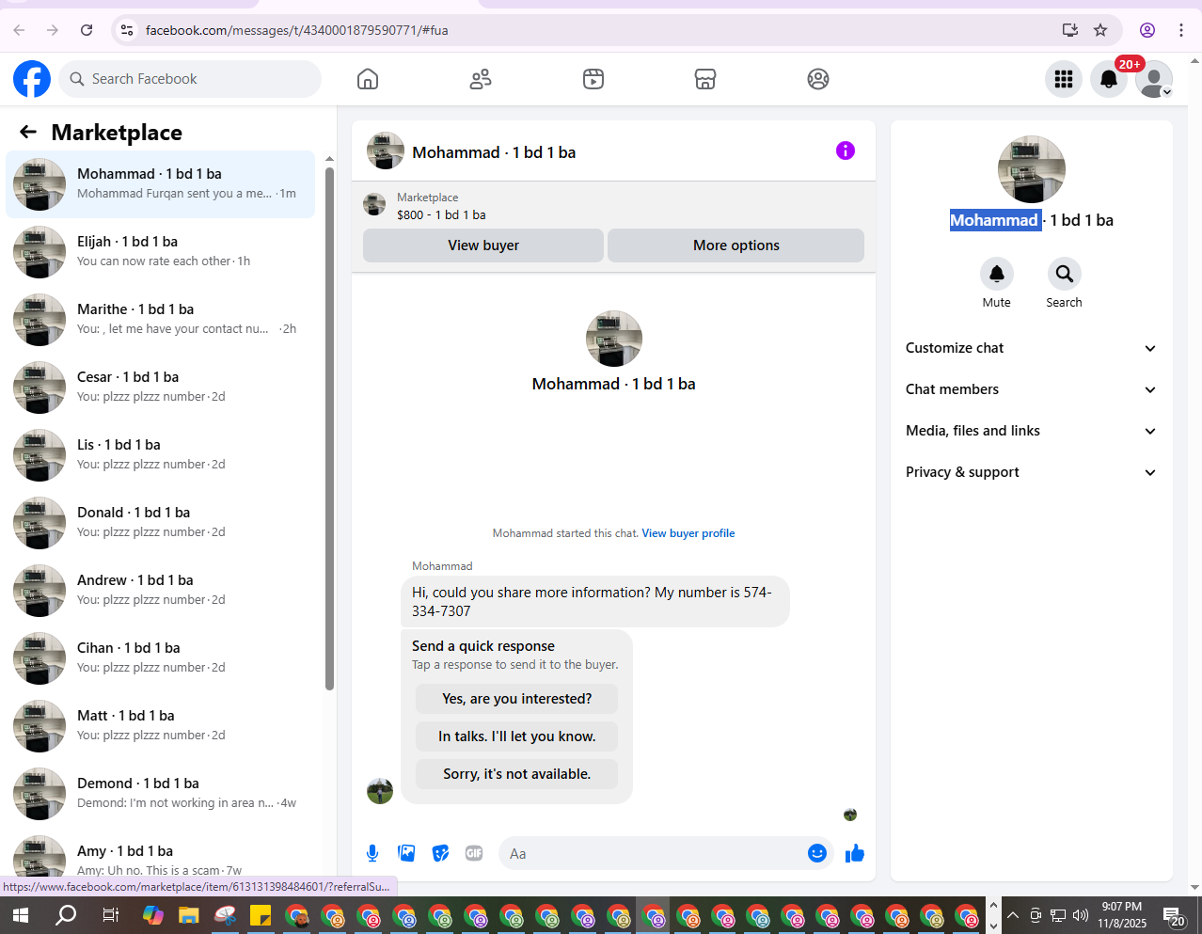
Task: Open the taskbar volume control
Action: (x=1081, y=915)
